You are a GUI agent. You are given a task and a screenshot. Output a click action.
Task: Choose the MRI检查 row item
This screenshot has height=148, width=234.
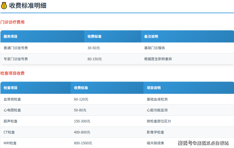[x=10, y=143]
